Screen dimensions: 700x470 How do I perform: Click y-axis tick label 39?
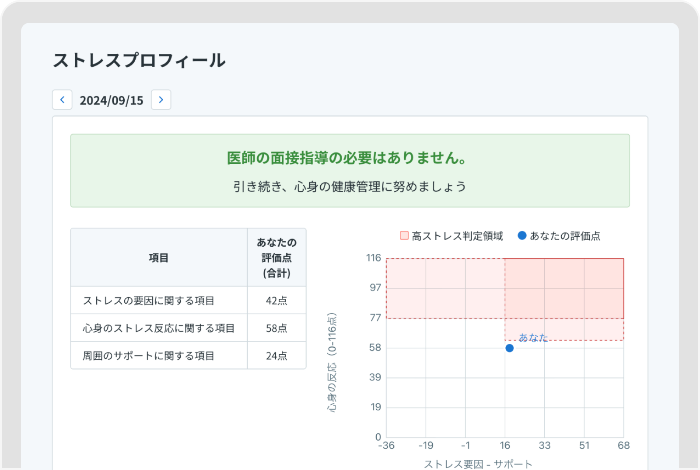coord(375,377)
